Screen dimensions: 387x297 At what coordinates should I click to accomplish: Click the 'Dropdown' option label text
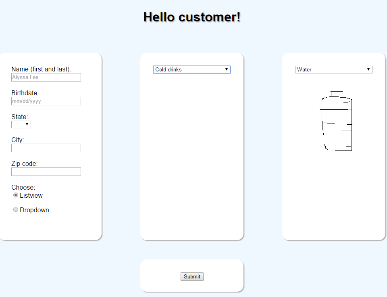34,210
